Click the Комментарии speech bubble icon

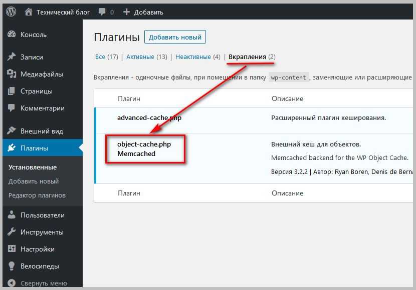(12, 108)
